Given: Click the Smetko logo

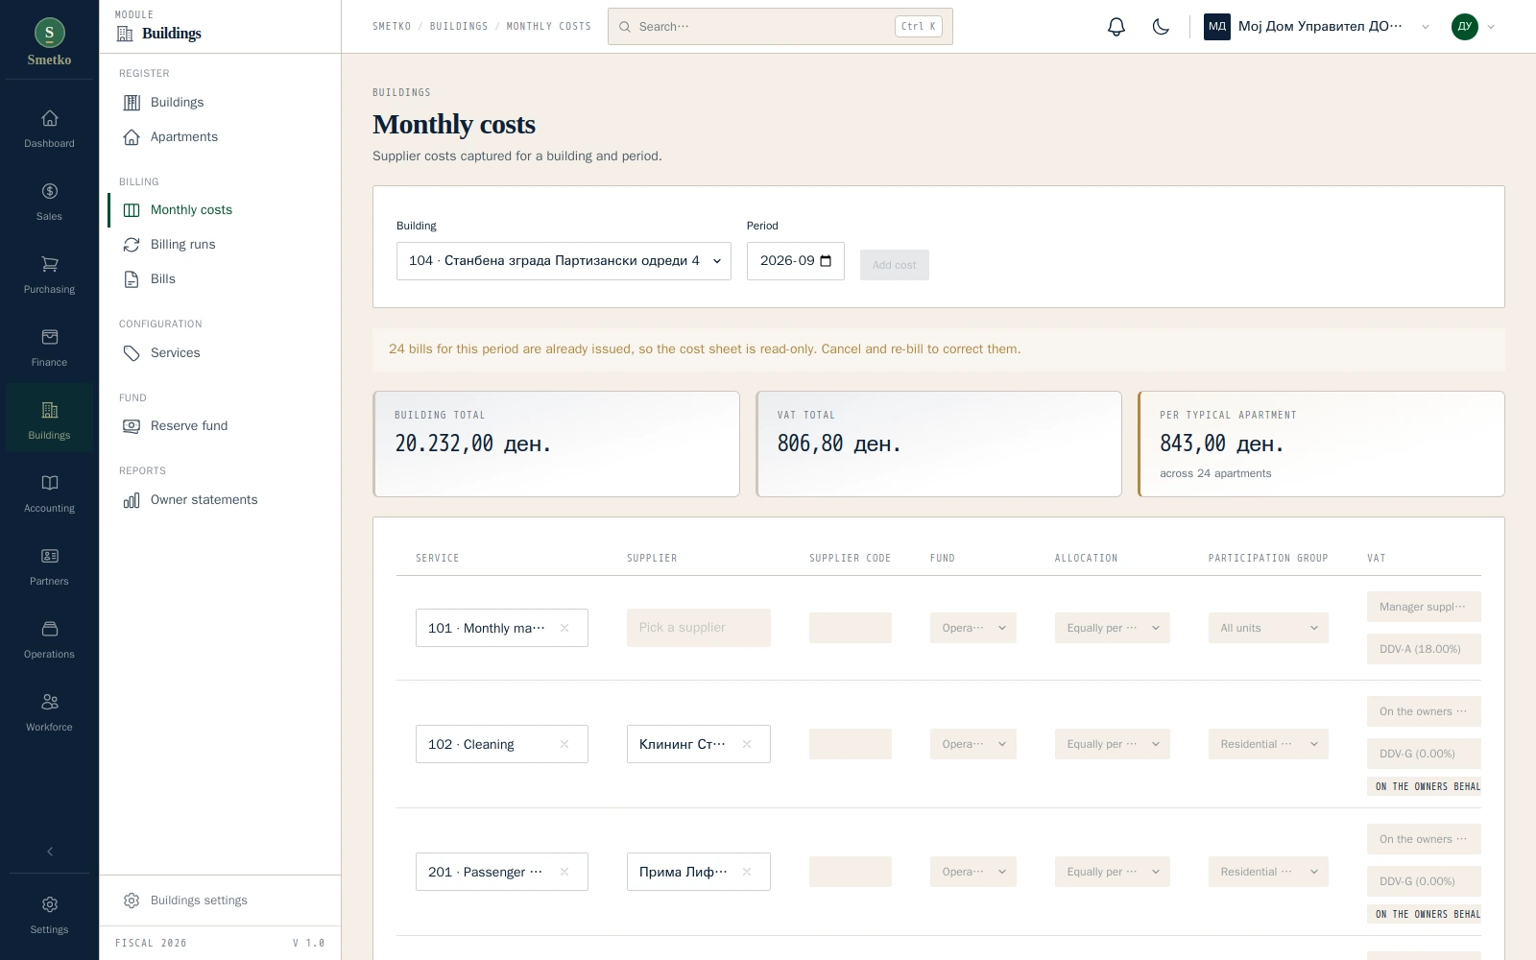Looking at the screenshot, I should click(49, 42).
